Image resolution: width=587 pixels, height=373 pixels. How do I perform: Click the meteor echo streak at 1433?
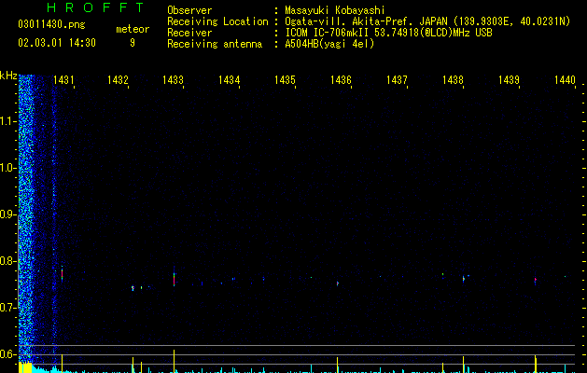coord(175,278)
